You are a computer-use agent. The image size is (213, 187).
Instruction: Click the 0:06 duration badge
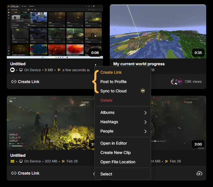[95, 53]
